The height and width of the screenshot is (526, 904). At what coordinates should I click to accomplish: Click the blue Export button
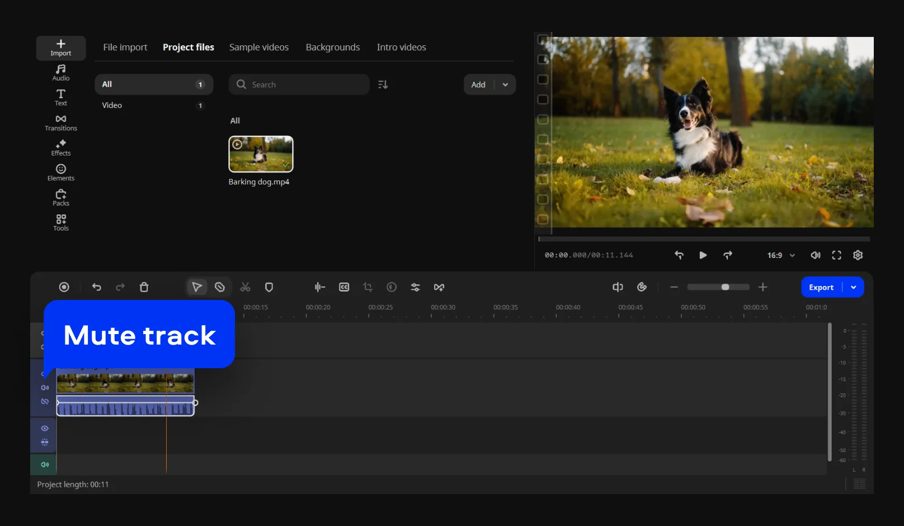821,287
